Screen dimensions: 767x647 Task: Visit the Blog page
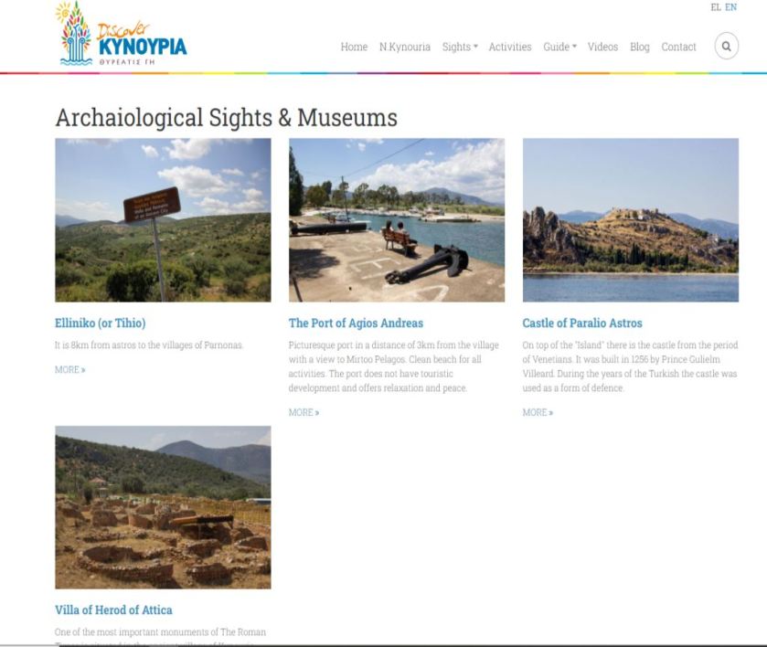(640, 47)
